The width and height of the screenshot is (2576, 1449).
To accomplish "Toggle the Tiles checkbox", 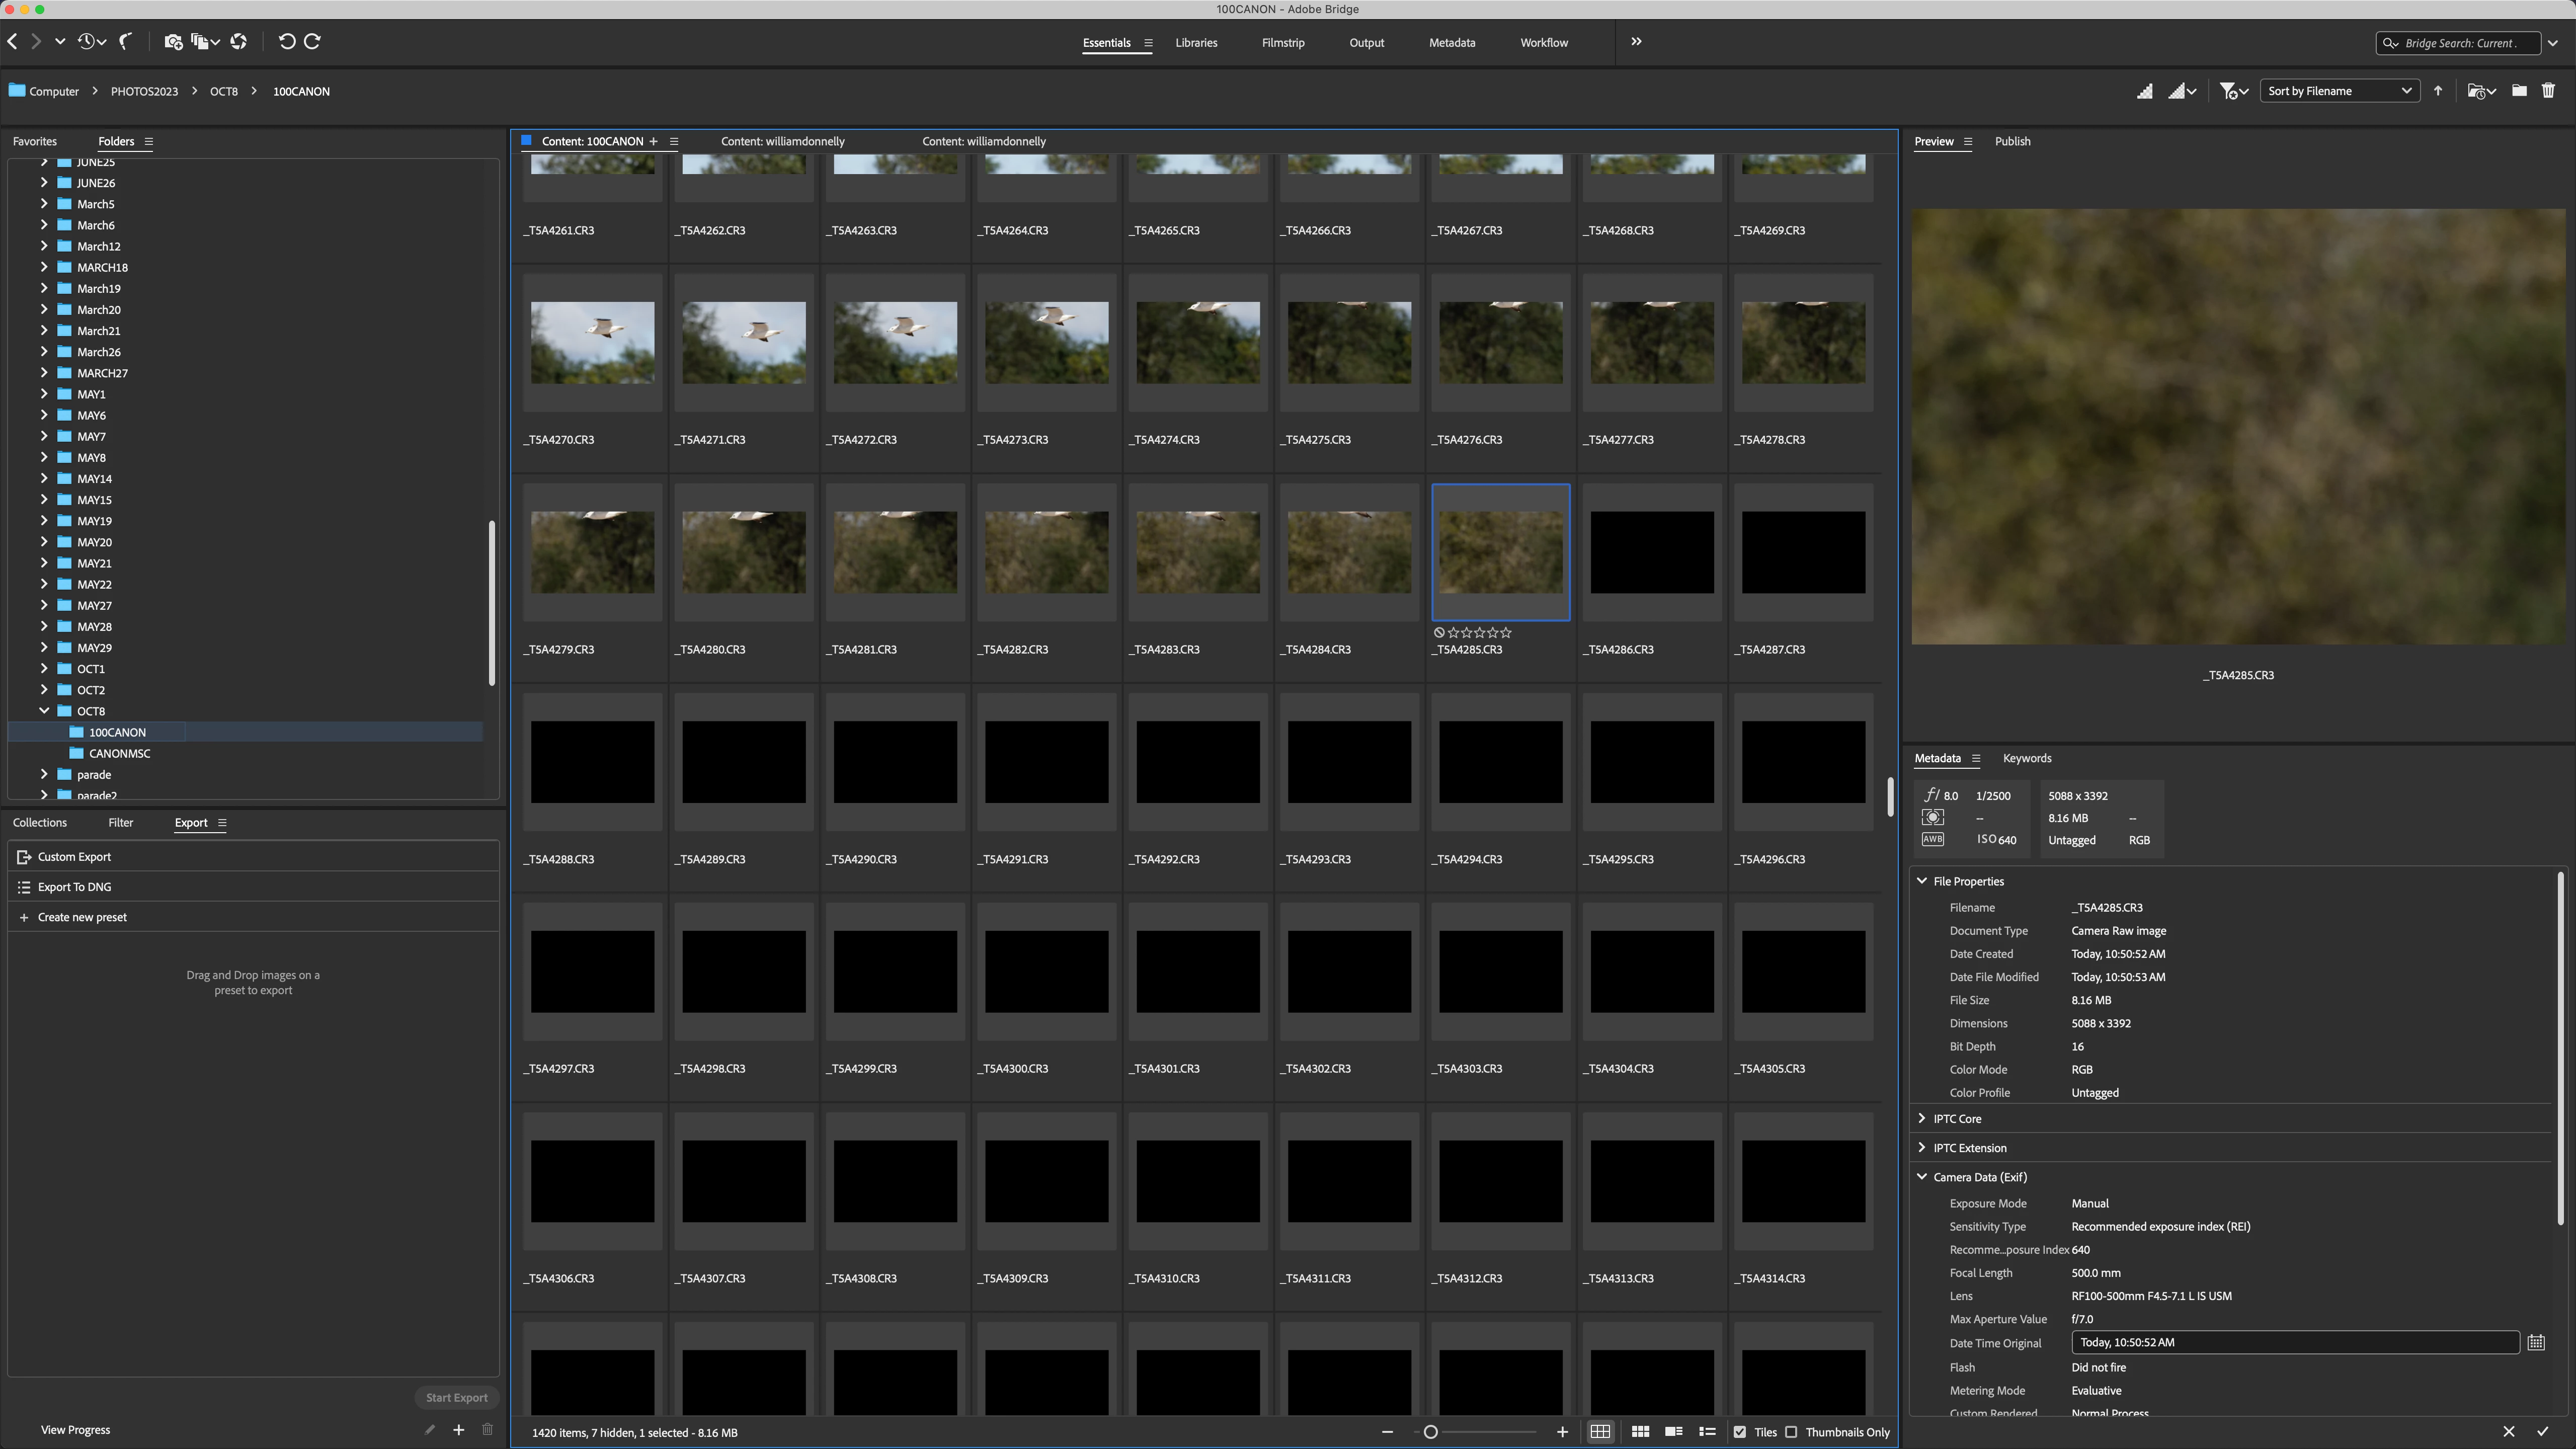I will pos(1740,1432).
